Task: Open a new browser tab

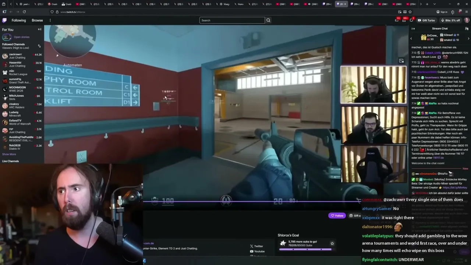Action: (x=427, y=4)
